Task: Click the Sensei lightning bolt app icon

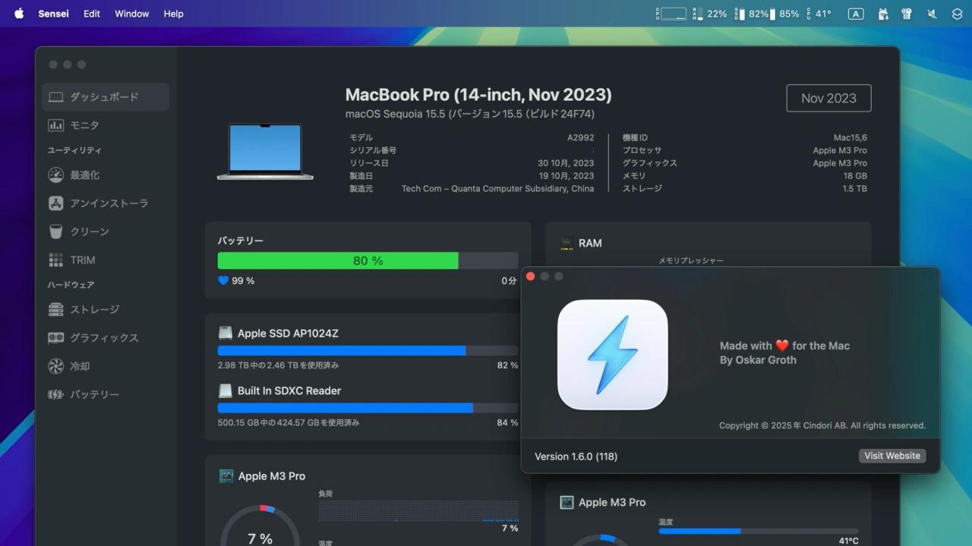Action: point(612,355)
